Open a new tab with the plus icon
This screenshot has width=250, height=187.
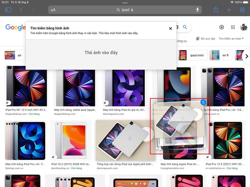pos(229,10)
